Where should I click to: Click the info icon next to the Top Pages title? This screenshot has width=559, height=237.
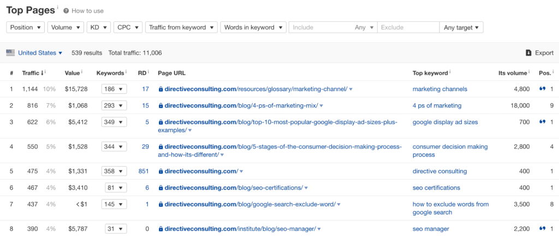tap(57, 8)
